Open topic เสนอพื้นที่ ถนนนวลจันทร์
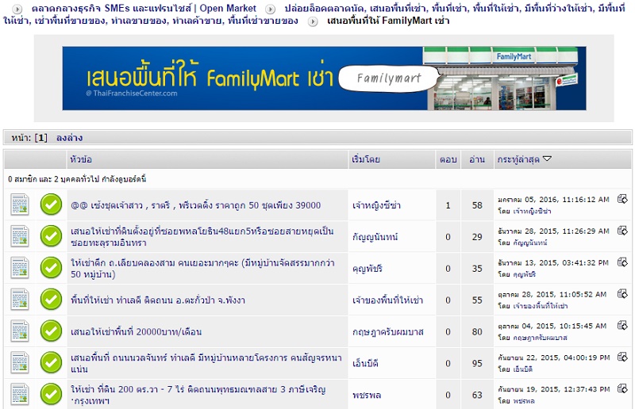Image resolution: width=635 pixels, height=409 pixels. click(206, 363)
